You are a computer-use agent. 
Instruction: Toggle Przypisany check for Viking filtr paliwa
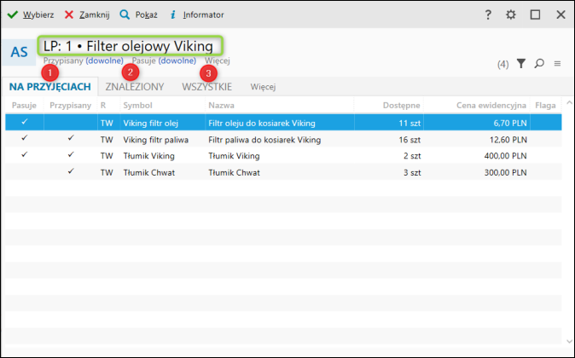click(x=71, y=138)
